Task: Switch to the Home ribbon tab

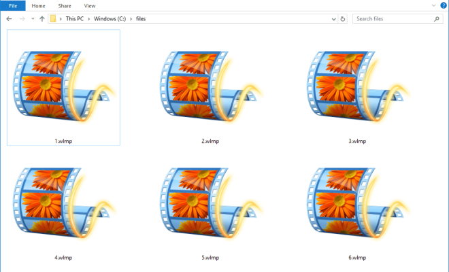Action: click(38, 5)
